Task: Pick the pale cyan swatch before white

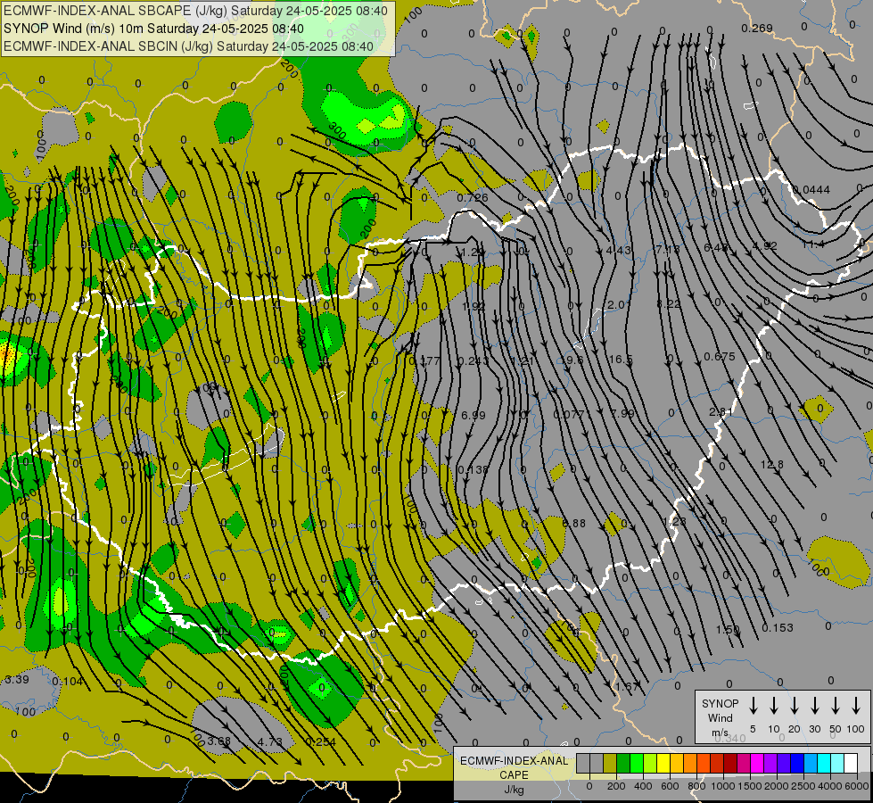Action: 836,764
